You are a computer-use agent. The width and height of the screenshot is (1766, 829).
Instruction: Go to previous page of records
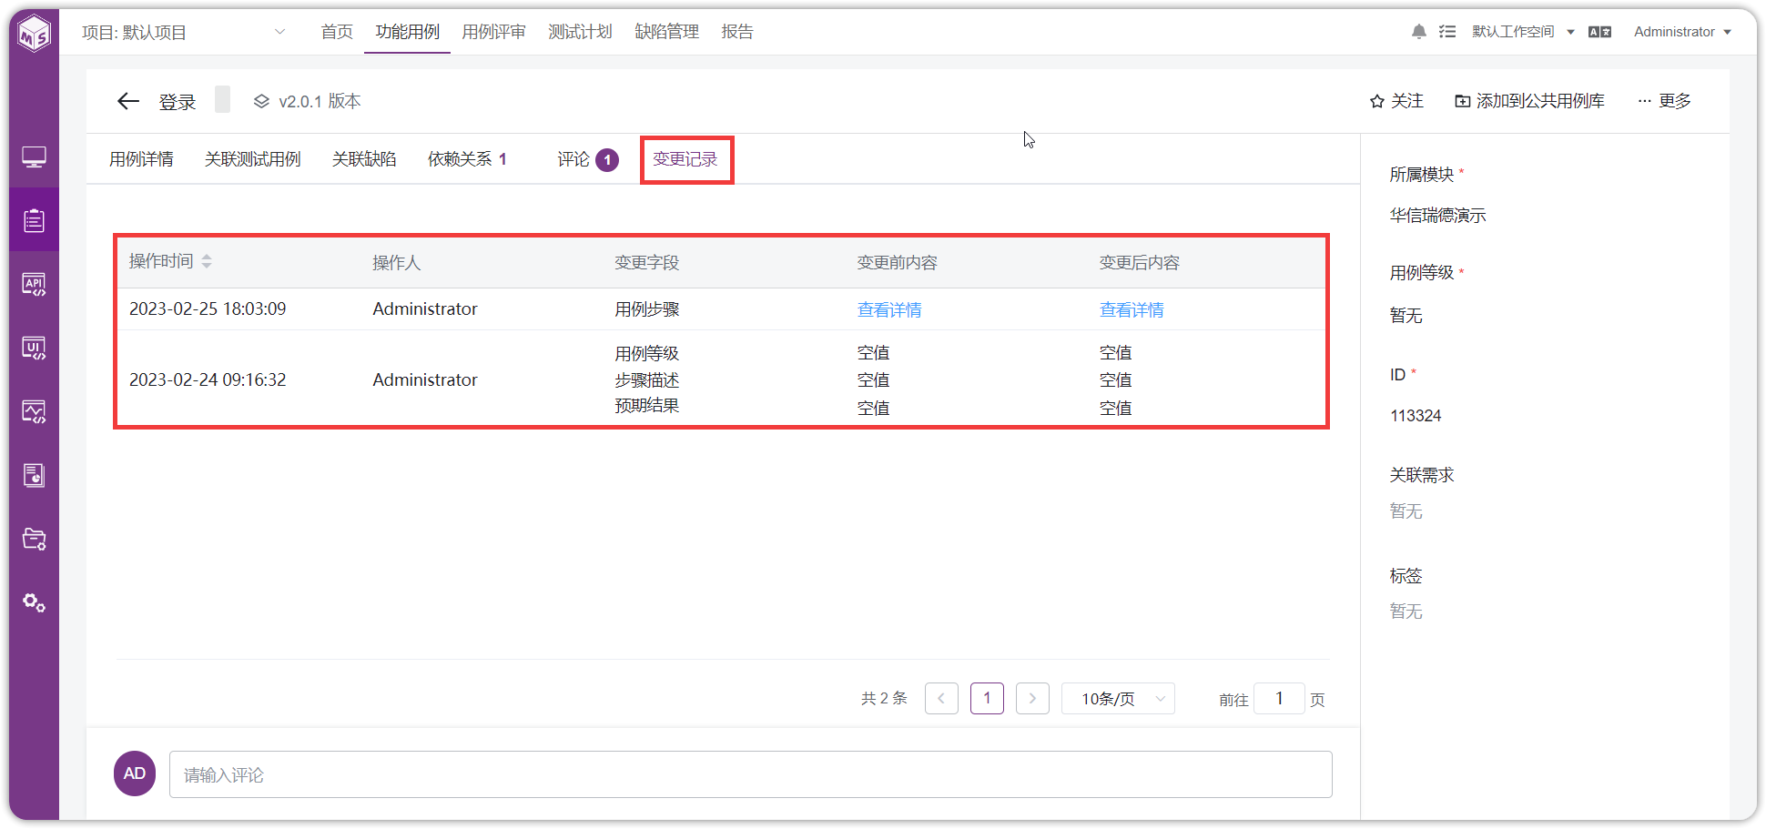pyautogui.click(x=941, y=699)
